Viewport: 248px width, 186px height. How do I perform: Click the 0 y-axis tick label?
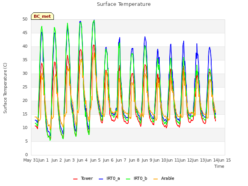pos(26,155)
